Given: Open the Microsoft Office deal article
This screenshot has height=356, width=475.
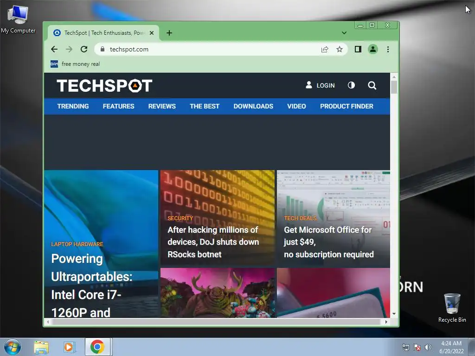Looking at the screenshot, I should pos(329,242).
